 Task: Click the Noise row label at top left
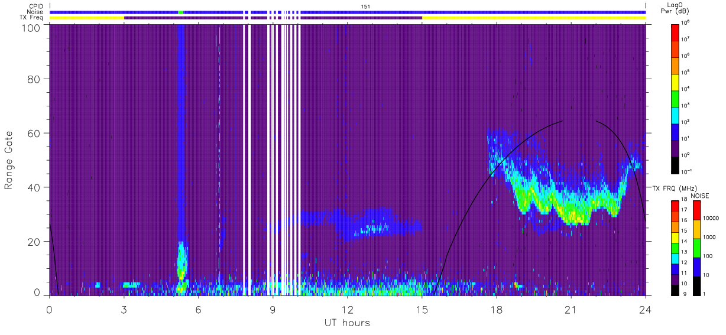pyautogui.click(x=35, y=12)
